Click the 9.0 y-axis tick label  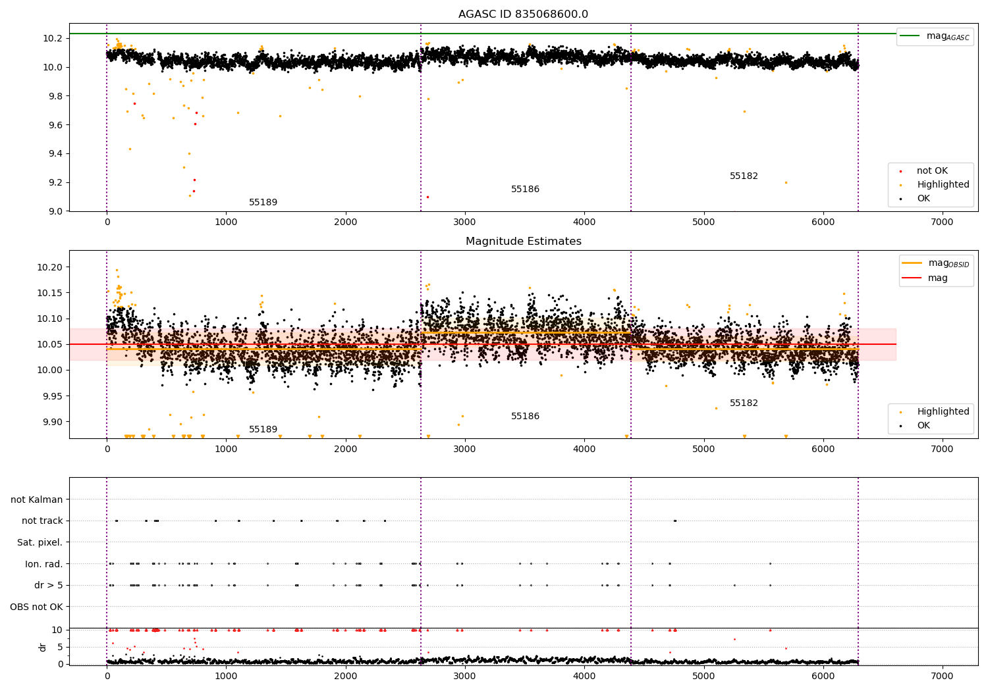[x=55, y=211]
